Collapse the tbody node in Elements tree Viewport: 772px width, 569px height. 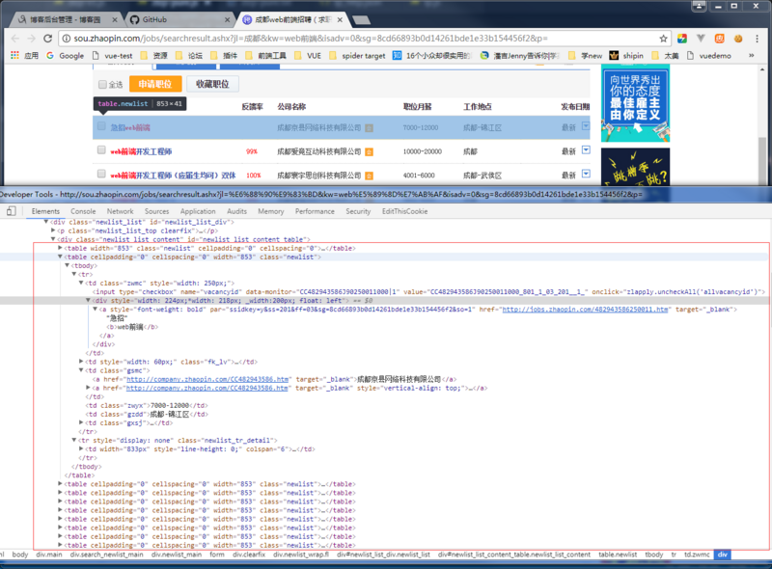[67, 265]
